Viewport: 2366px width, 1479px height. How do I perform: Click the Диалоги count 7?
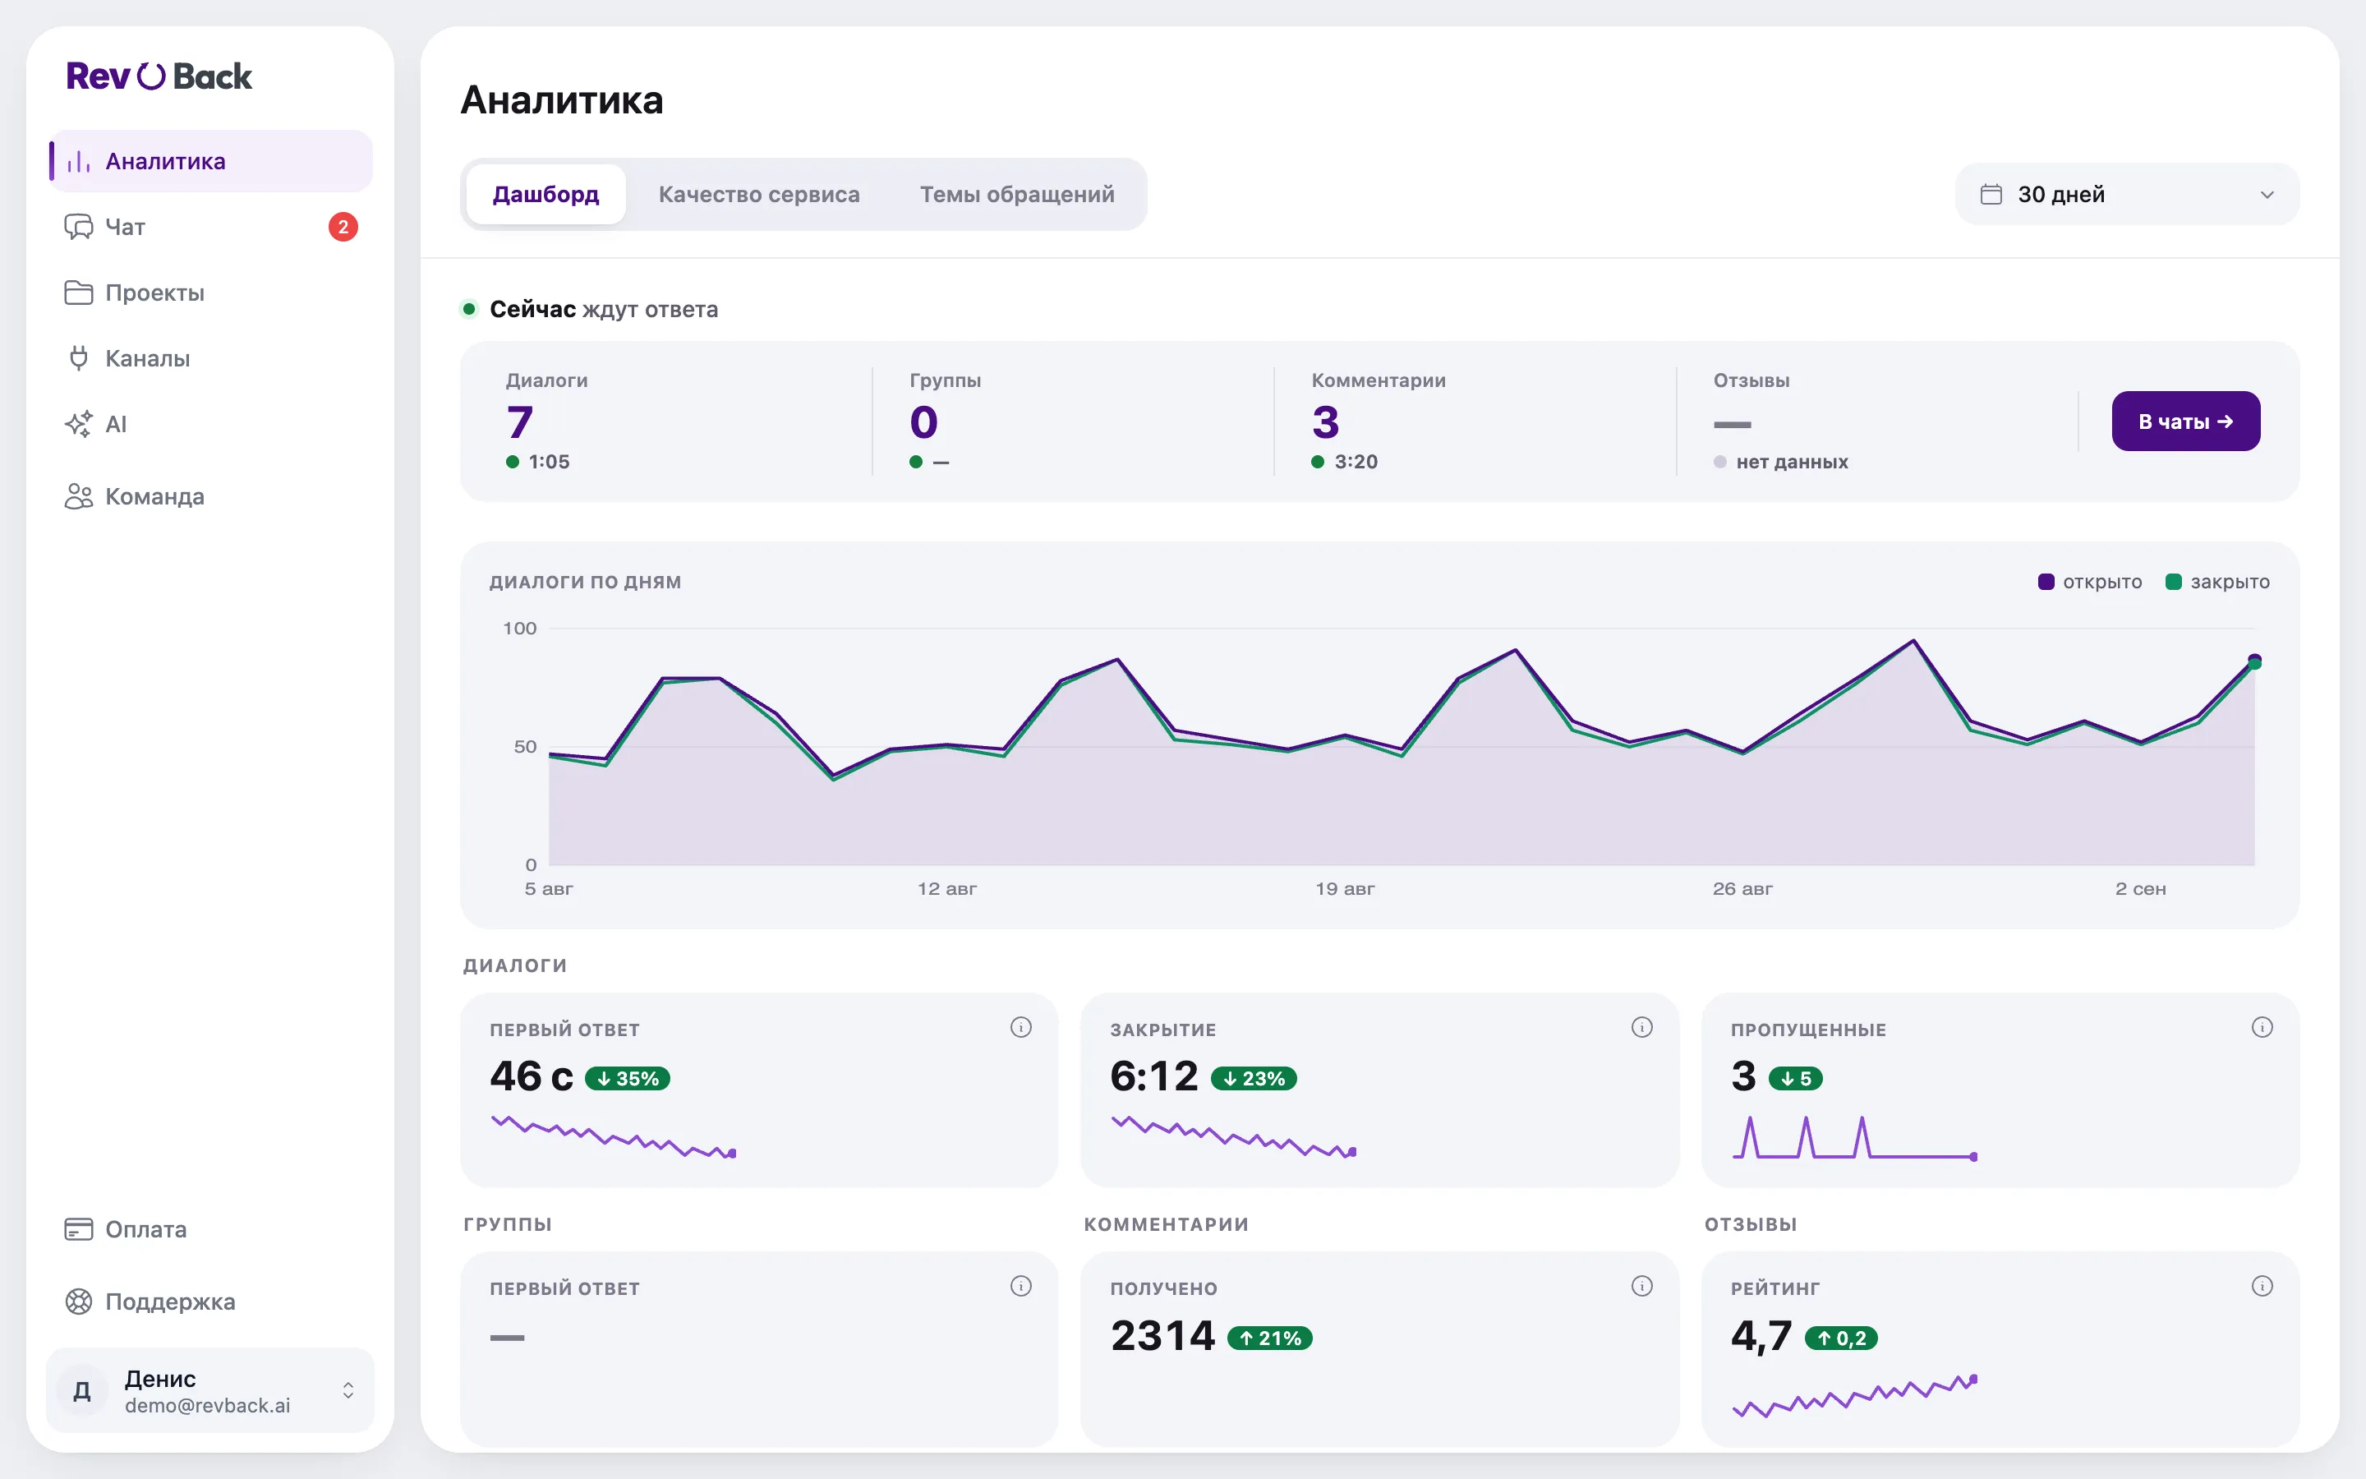pos(520,422)
